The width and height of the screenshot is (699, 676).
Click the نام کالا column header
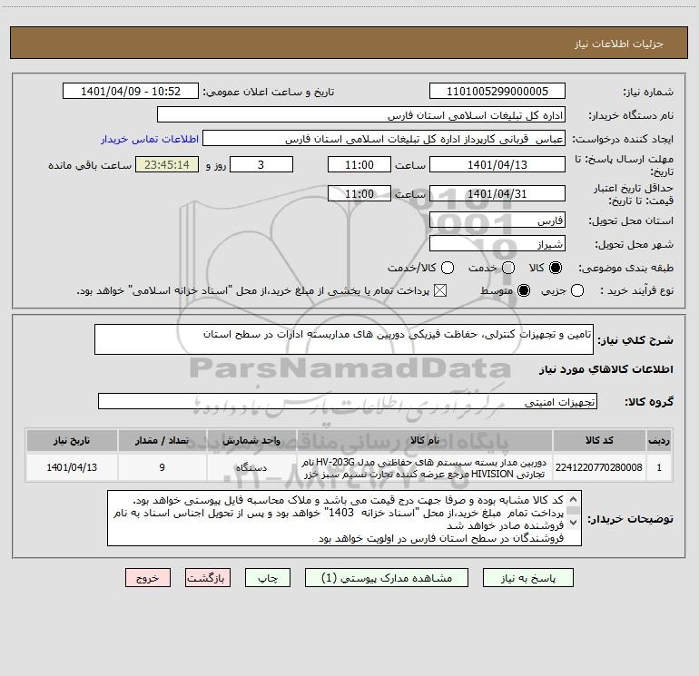[x=425, y=440]
